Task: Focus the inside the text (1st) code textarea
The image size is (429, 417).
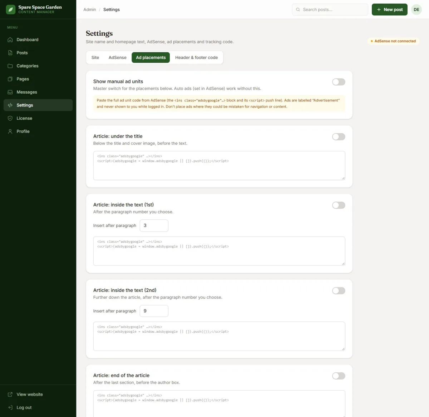Action: click(219, 251)
